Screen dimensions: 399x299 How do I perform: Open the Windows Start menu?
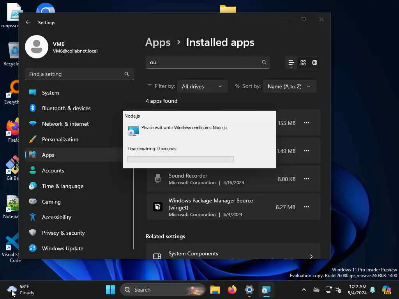click(x=110, y=290)
